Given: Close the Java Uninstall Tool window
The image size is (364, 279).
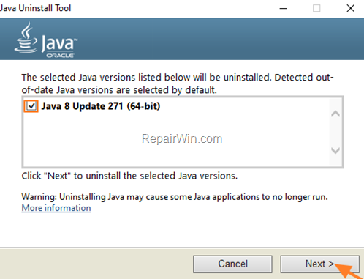Looking at the screenshot, I should [x=351, y=9].
